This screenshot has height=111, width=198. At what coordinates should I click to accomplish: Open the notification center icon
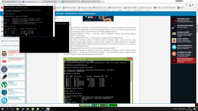coord(195,109)
